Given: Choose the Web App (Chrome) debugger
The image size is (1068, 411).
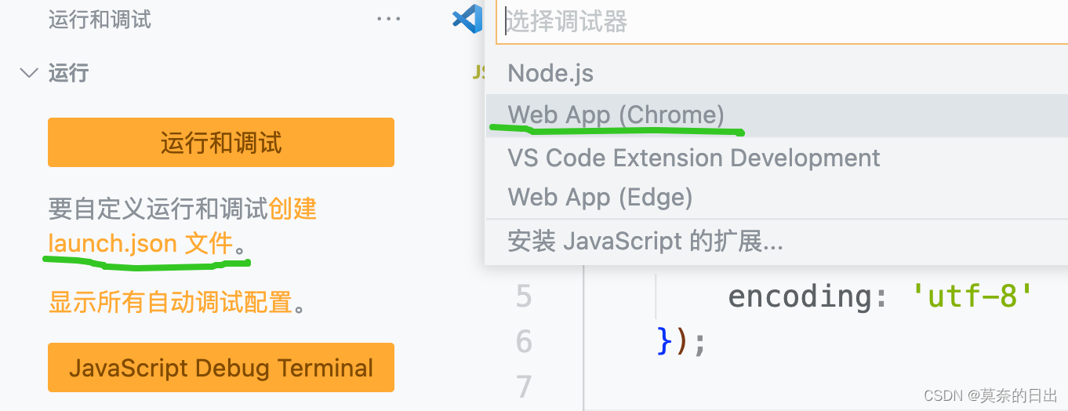Looking at the screenshot, I should 616,115.
